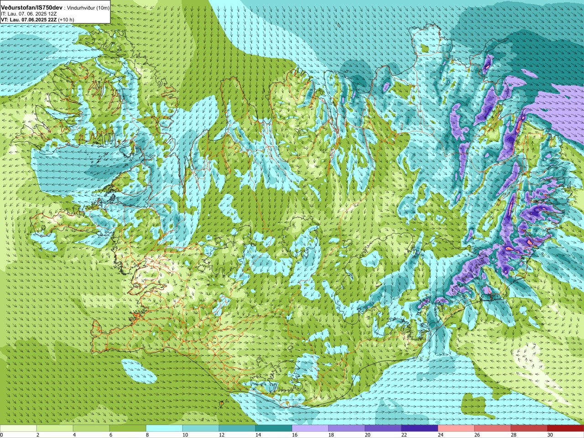Choose the dark teal 14–16 legend swatch
The width and height of the screenshot is (584, 438).
274,428
